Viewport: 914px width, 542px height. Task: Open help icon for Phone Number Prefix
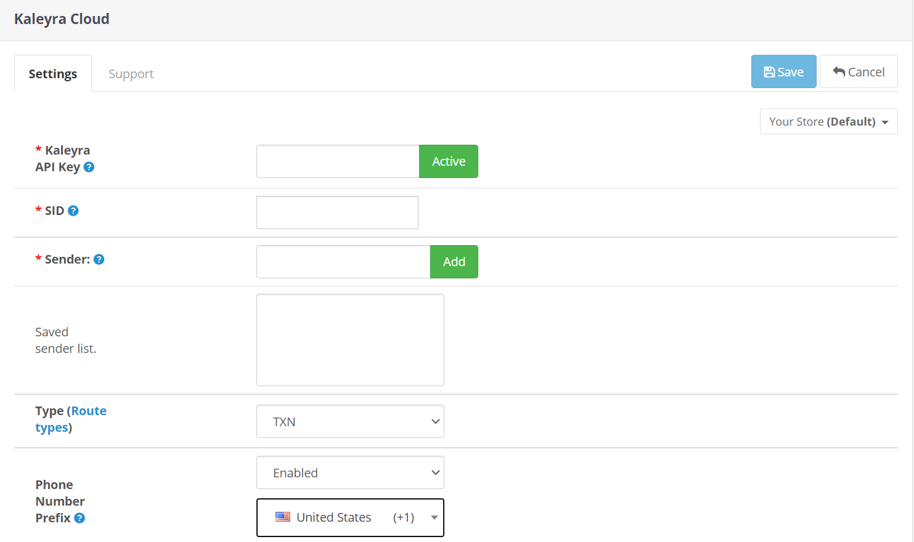pos(79,518)
